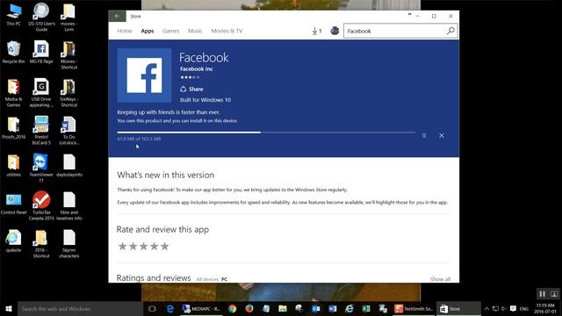Viewport: 562px width, 316px height.
Task: Filter reviews by All devices
Action: tap(207, 279)
